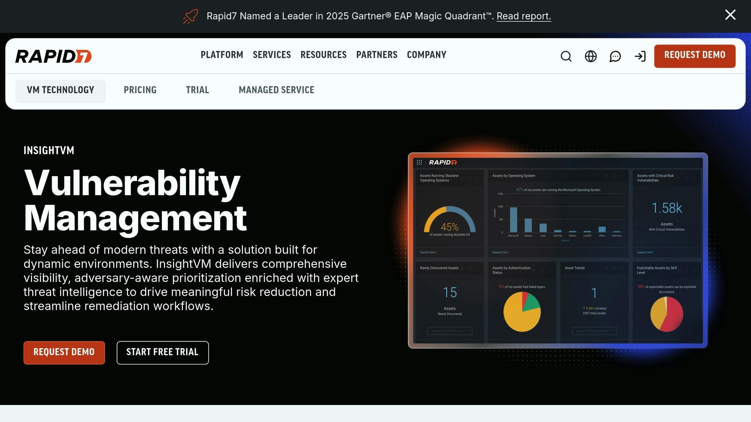The width and height of the screenshot is (751, 422).
Task: Select the edit pencil icon on Assets by Operating System card
Action: pyautogui.click(x=622, y=176)
